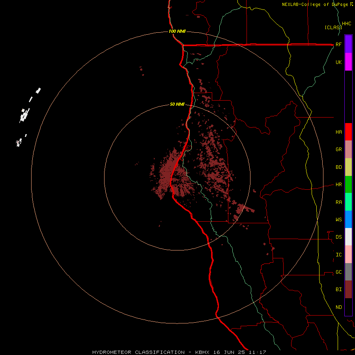Click the 'BI' legend label
This screenshot has height=355, width=355.
[339, 290]
